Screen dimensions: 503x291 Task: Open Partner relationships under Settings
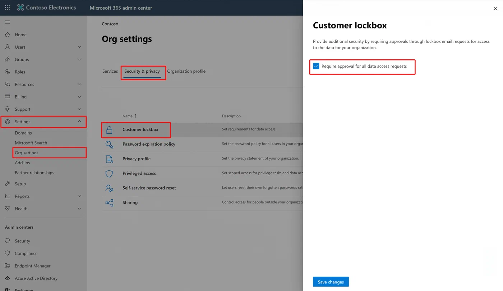[x=34, y=173]
